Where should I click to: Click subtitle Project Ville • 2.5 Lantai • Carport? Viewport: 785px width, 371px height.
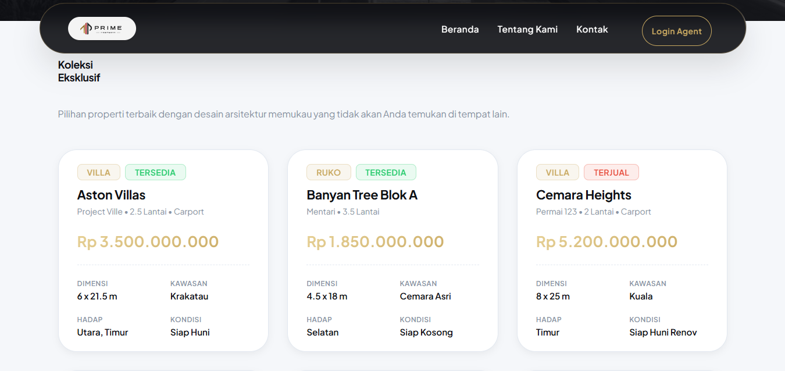point(141,212)
